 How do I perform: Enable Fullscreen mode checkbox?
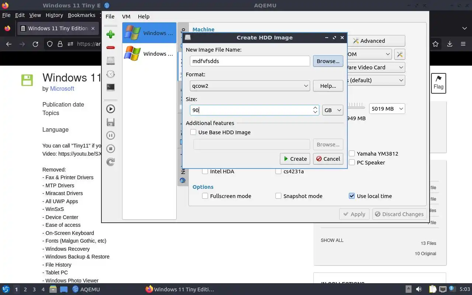tap(205, 196)
